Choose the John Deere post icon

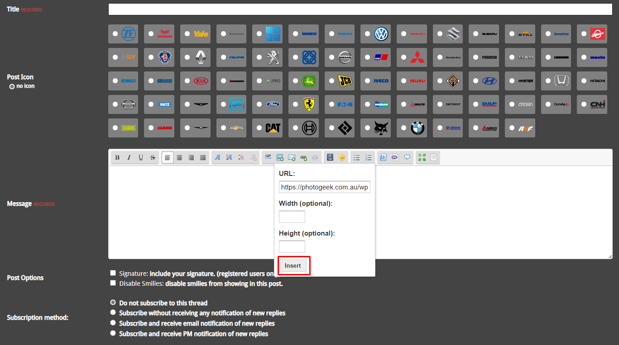point(296,81)
